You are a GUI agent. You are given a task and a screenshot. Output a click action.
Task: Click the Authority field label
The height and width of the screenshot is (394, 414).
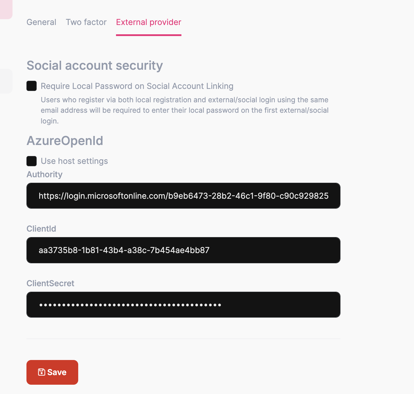44,174
